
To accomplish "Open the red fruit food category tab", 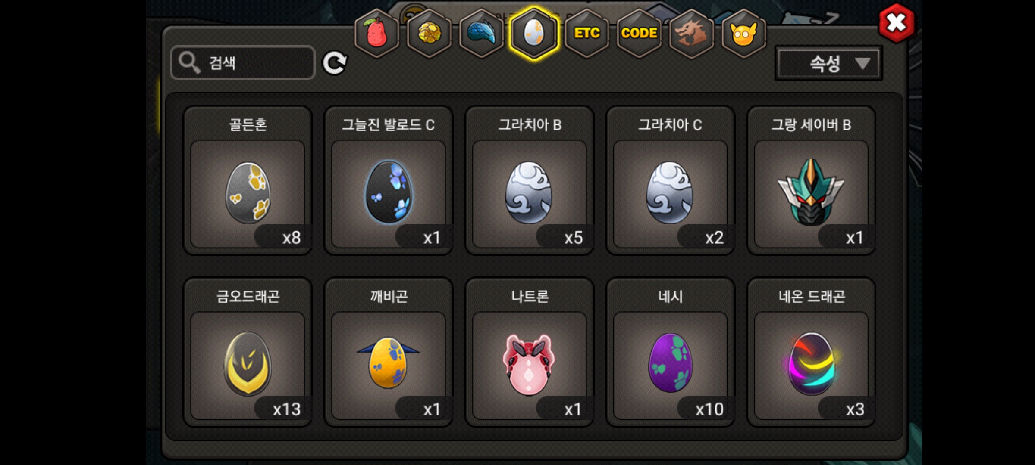I will (x=376, y=33).
